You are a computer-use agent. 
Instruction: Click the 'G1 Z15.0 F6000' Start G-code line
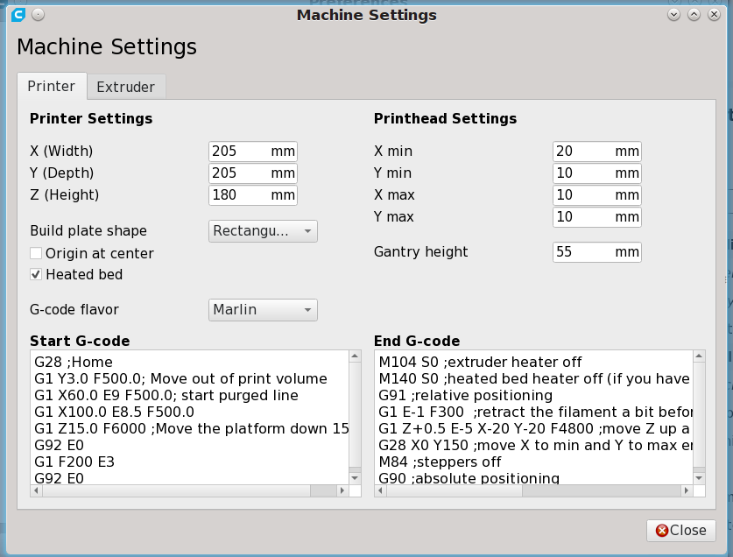click(x=191, y=429)
